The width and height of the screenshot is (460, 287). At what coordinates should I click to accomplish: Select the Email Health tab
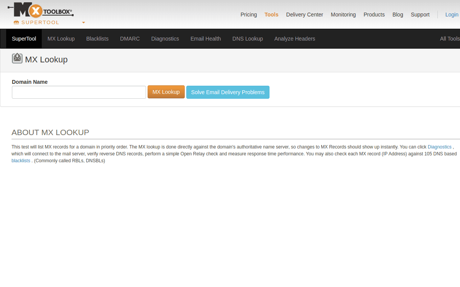pyautogui.click(x=205, y=39)
